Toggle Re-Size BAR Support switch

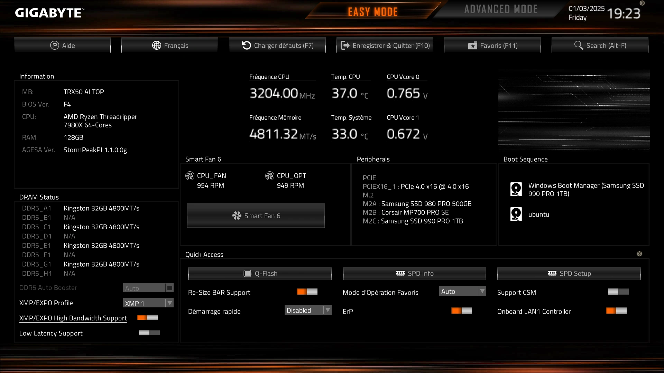pyautogui.click(x=307, y=292)
